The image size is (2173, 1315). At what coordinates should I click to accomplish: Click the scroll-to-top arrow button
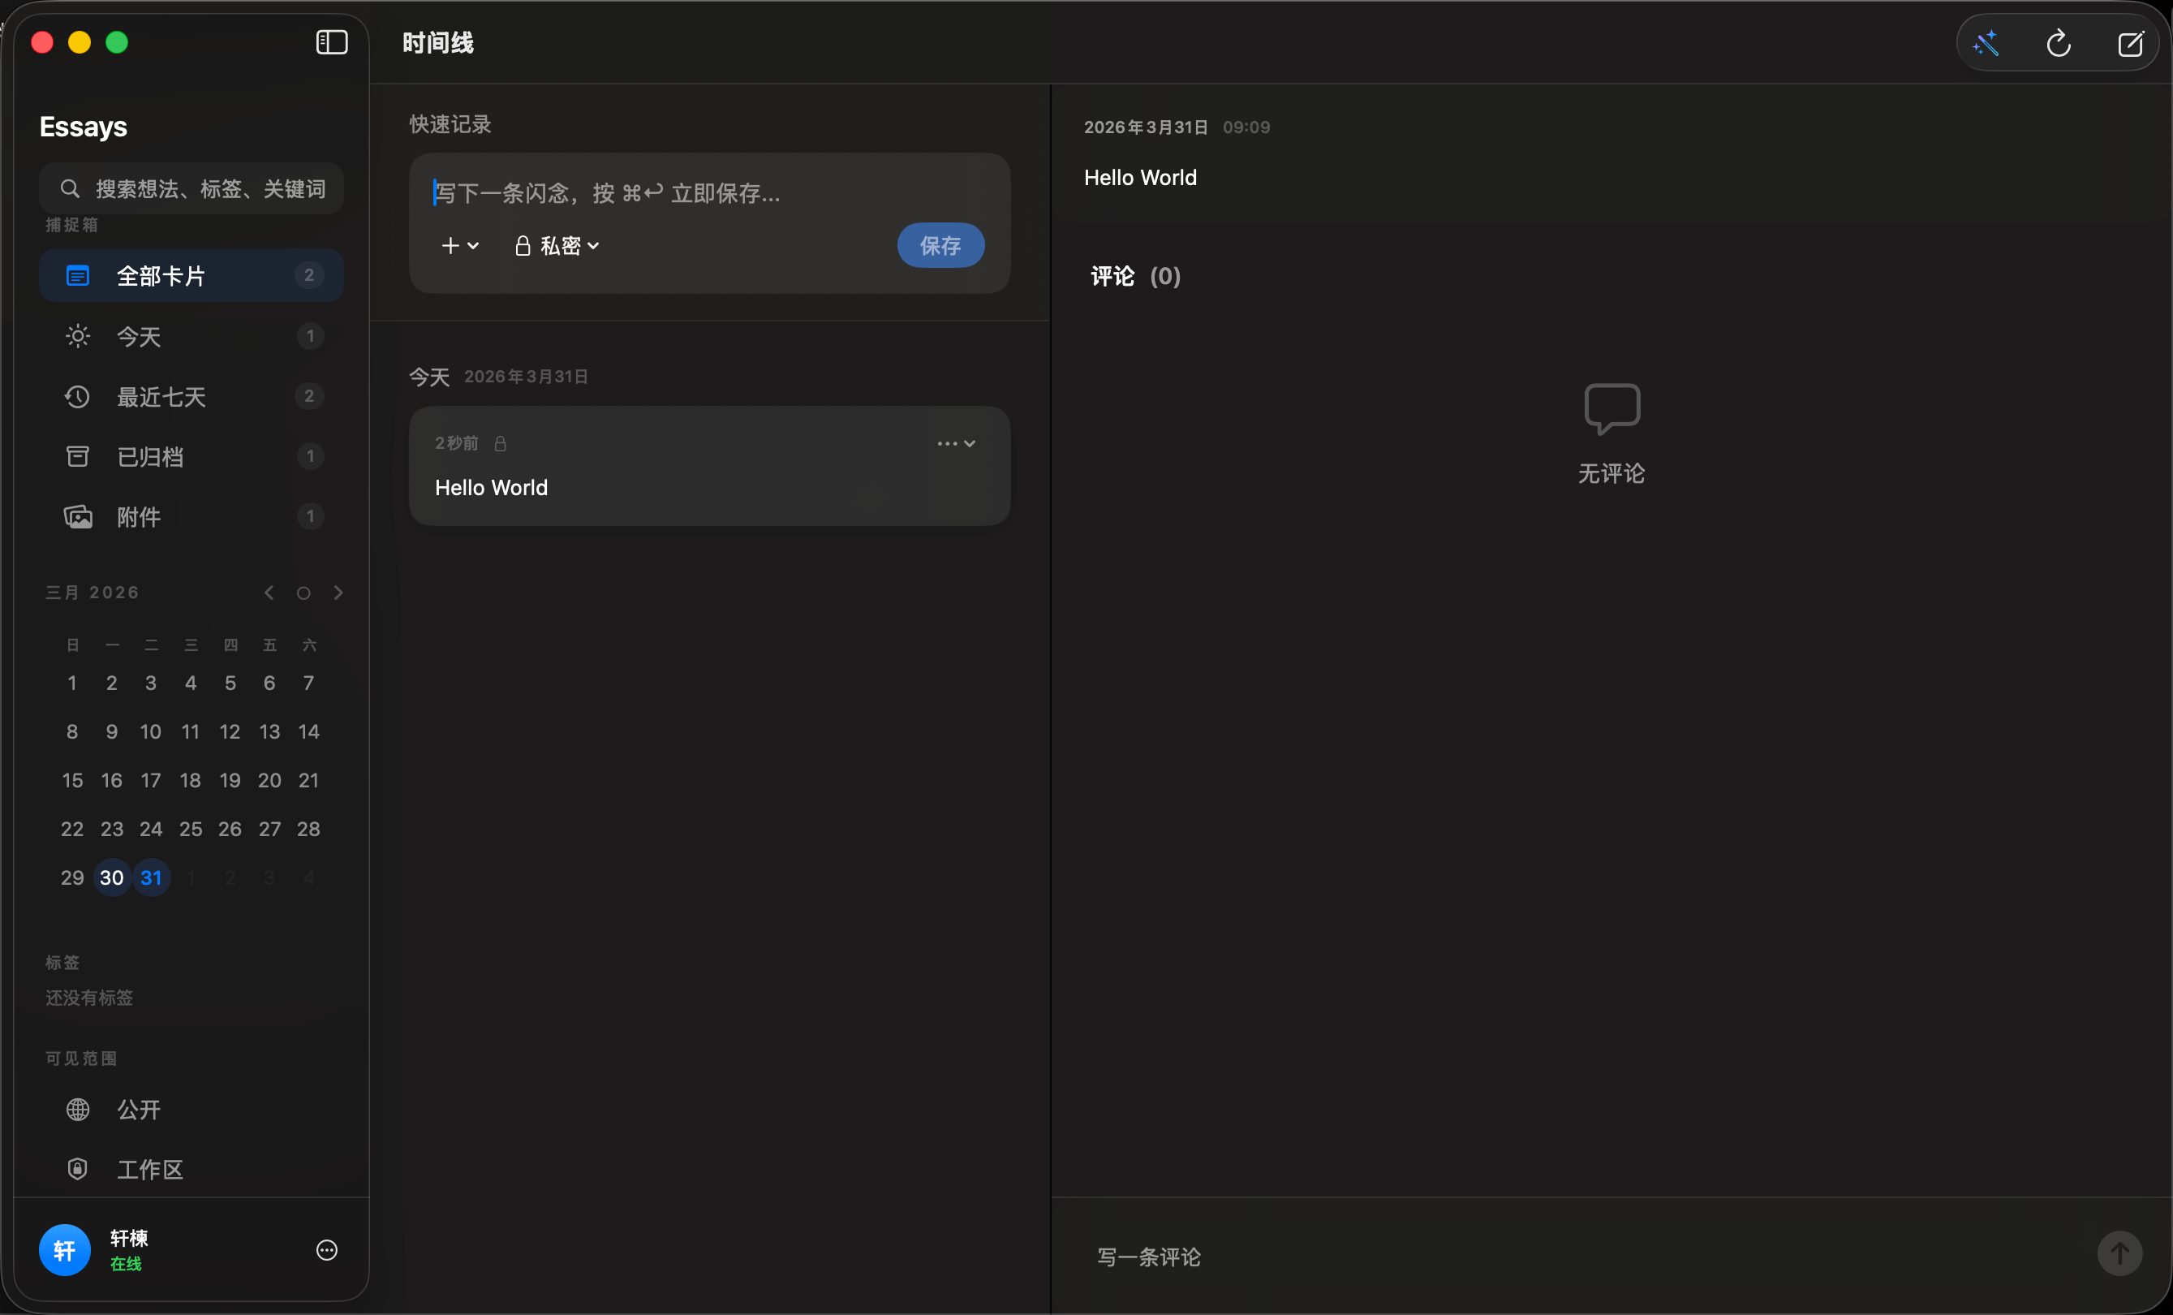2119,1253
